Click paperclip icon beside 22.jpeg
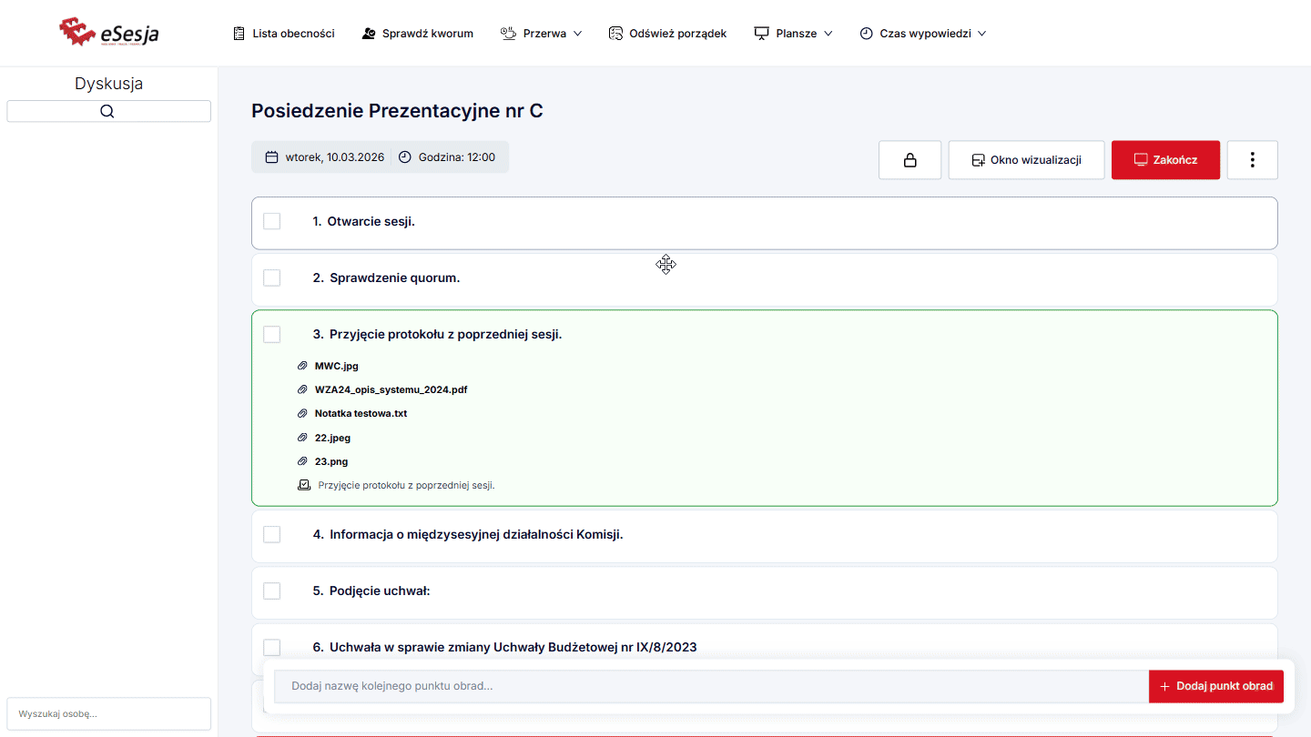Viewport: 1311px width, 737px height. 303,438
